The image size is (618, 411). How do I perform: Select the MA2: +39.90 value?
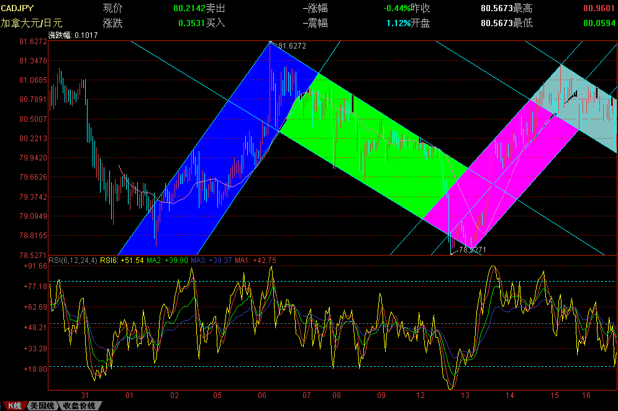[167, 261]
